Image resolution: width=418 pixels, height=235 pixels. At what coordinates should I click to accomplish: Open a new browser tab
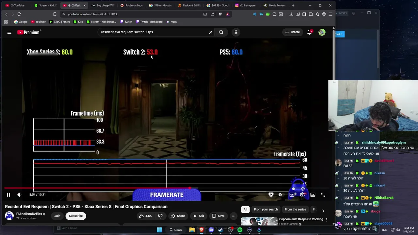coord(293,5)
